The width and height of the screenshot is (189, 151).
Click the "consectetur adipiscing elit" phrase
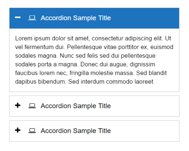[127, 39]
